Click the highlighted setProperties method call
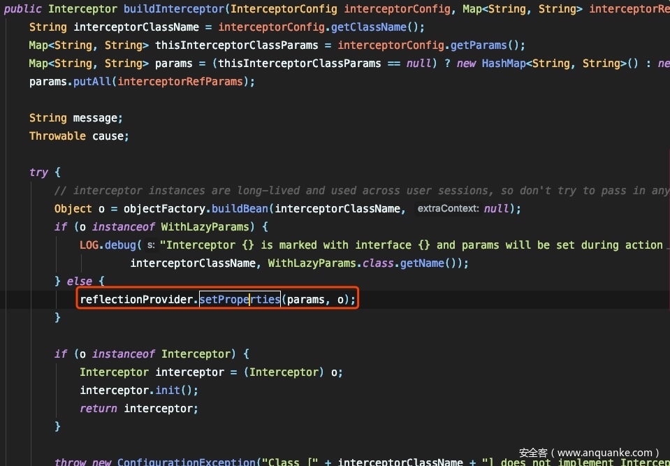Screen dimensions: 670x466 click(x=240, y=300)
